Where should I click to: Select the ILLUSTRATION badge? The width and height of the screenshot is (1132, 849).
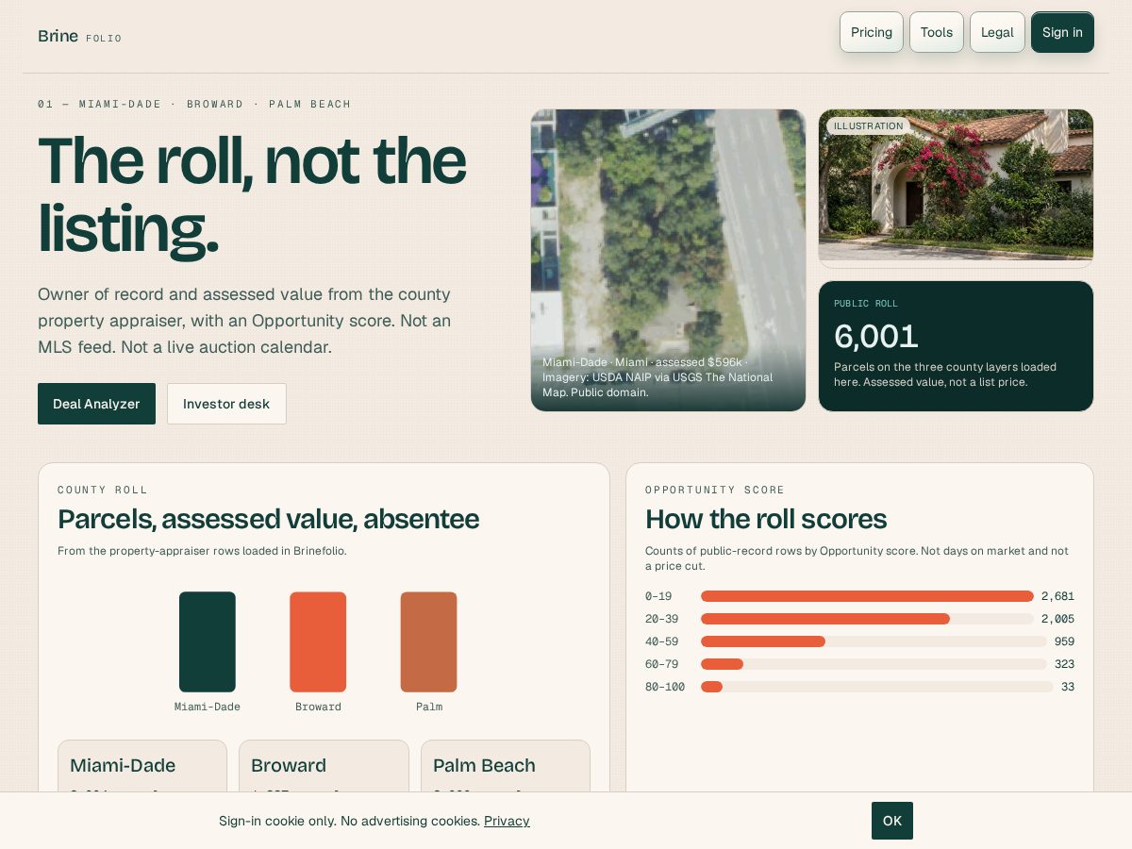coord(868,125)
